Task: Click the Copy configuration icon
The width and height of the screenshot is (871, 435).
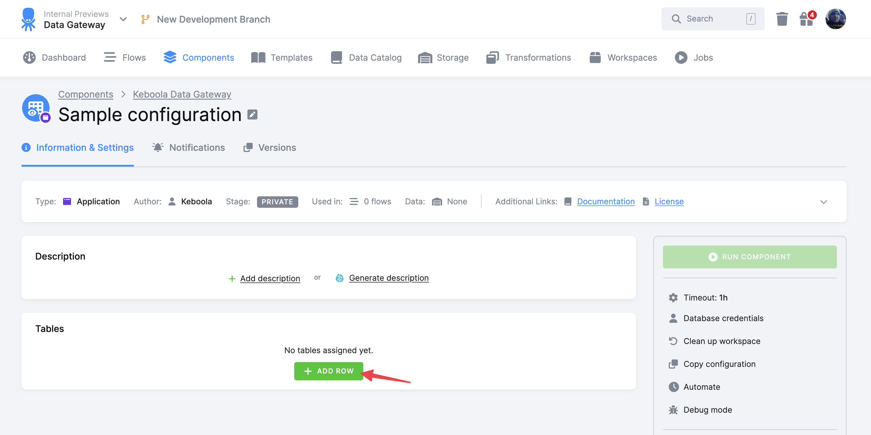Action: coord(673,364)
